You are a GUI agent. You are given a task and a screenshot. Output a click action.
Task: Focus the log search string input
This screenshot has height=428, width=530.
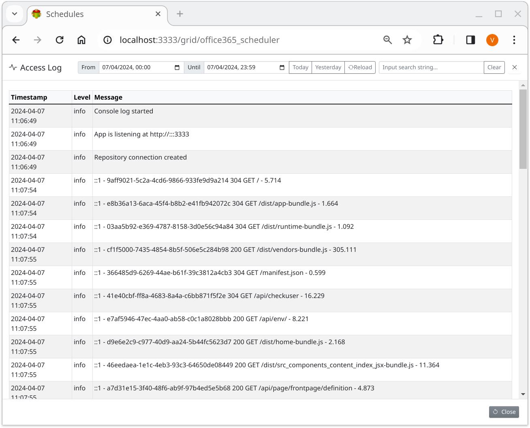click(431, 67)
